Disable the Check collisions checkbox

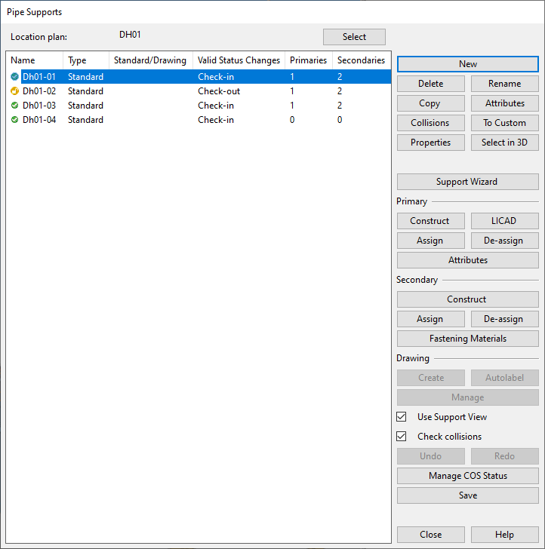(402, 437)
